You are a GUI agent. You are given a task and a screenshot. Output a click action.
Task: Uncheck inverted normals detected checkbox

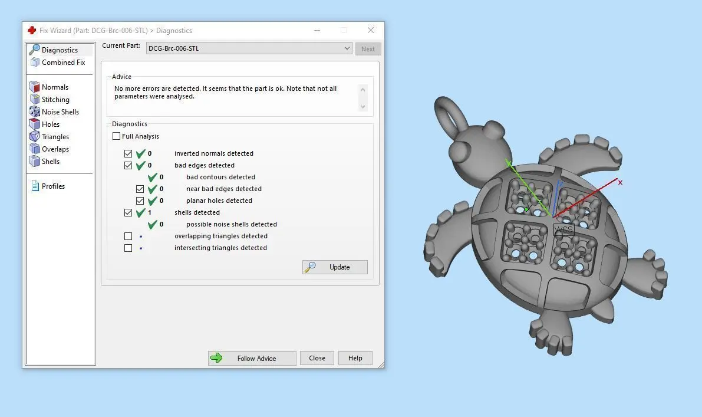pos(128,153)
